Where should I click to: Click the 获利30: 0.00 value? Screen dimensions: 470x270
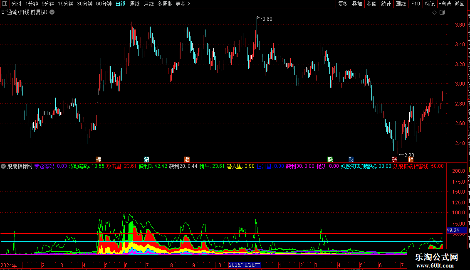300,166
